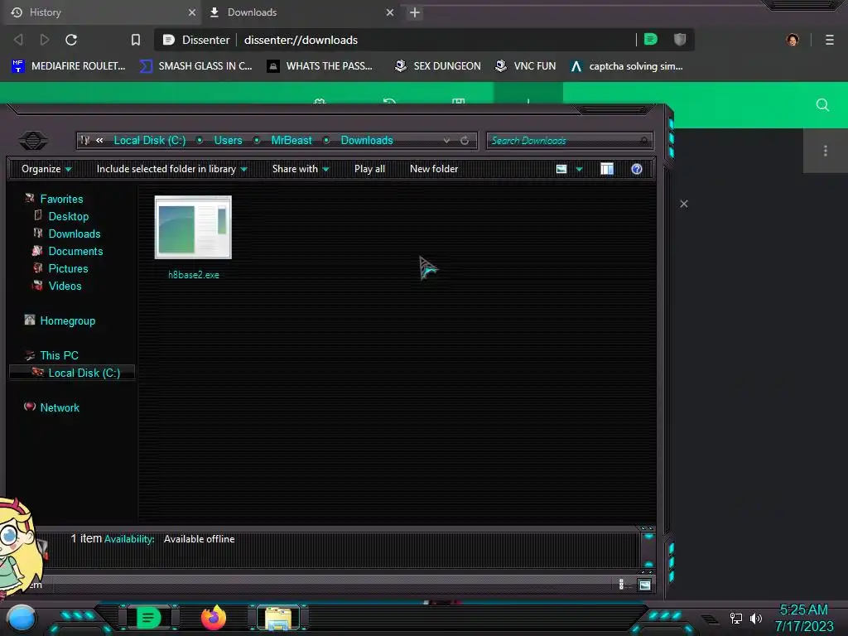Screen dimensions: 848x636
Task: Open captcha solving sim... bookmark
Action: click(x=627, y=66)
